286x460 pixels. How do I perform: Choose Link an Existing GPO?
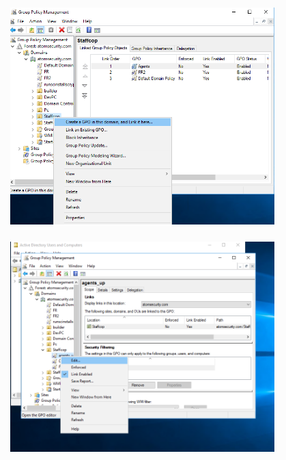[x=87, y=129]
